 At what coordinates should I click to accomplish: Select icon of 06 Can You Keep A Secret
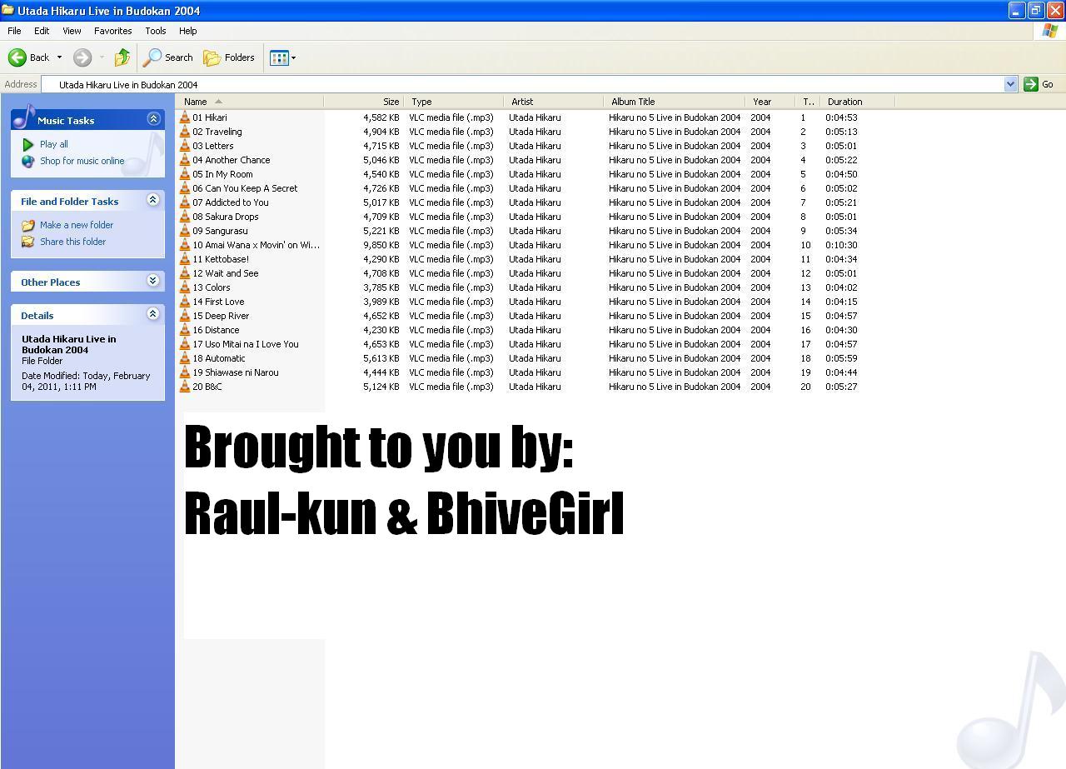(185, 188)
